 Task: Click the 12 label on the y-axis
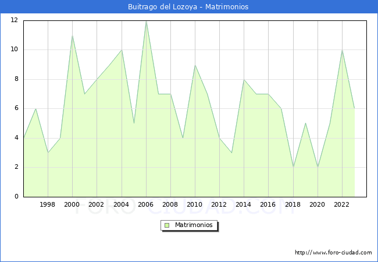(15, 20)
